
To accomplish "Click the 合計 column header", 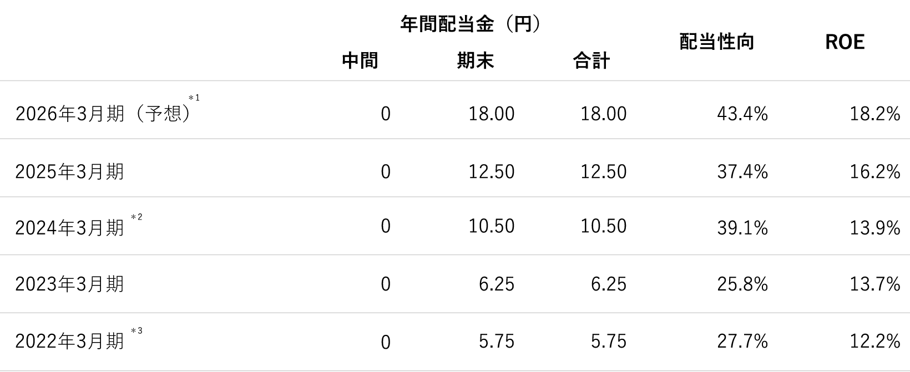I will 591,60.
